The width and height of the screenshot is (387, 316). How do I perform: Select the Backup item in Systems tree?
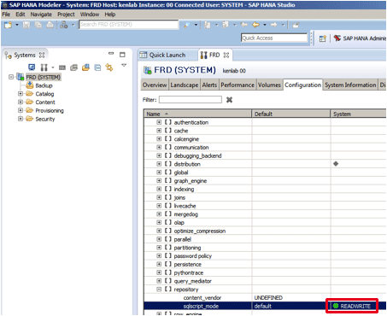(44, 85)
